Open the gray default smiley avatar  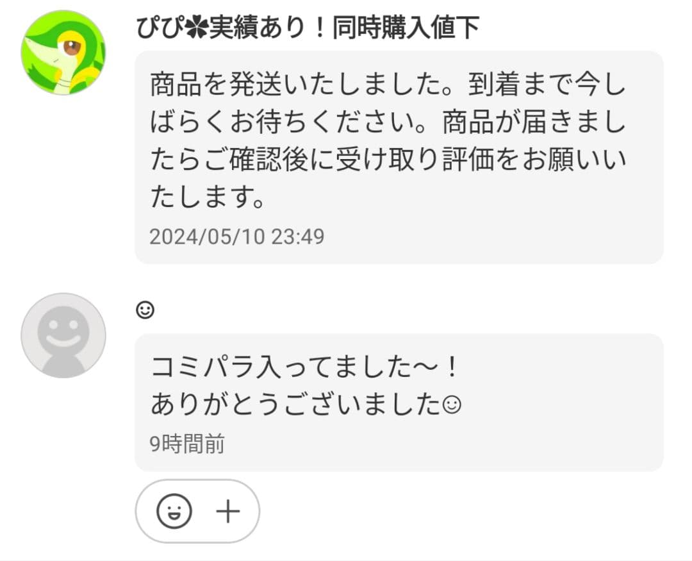[63, 335]
